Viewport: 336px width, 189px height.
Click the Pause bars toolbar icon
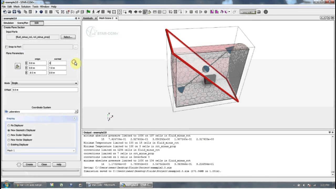pyautogui.click(x=46, y=12)
